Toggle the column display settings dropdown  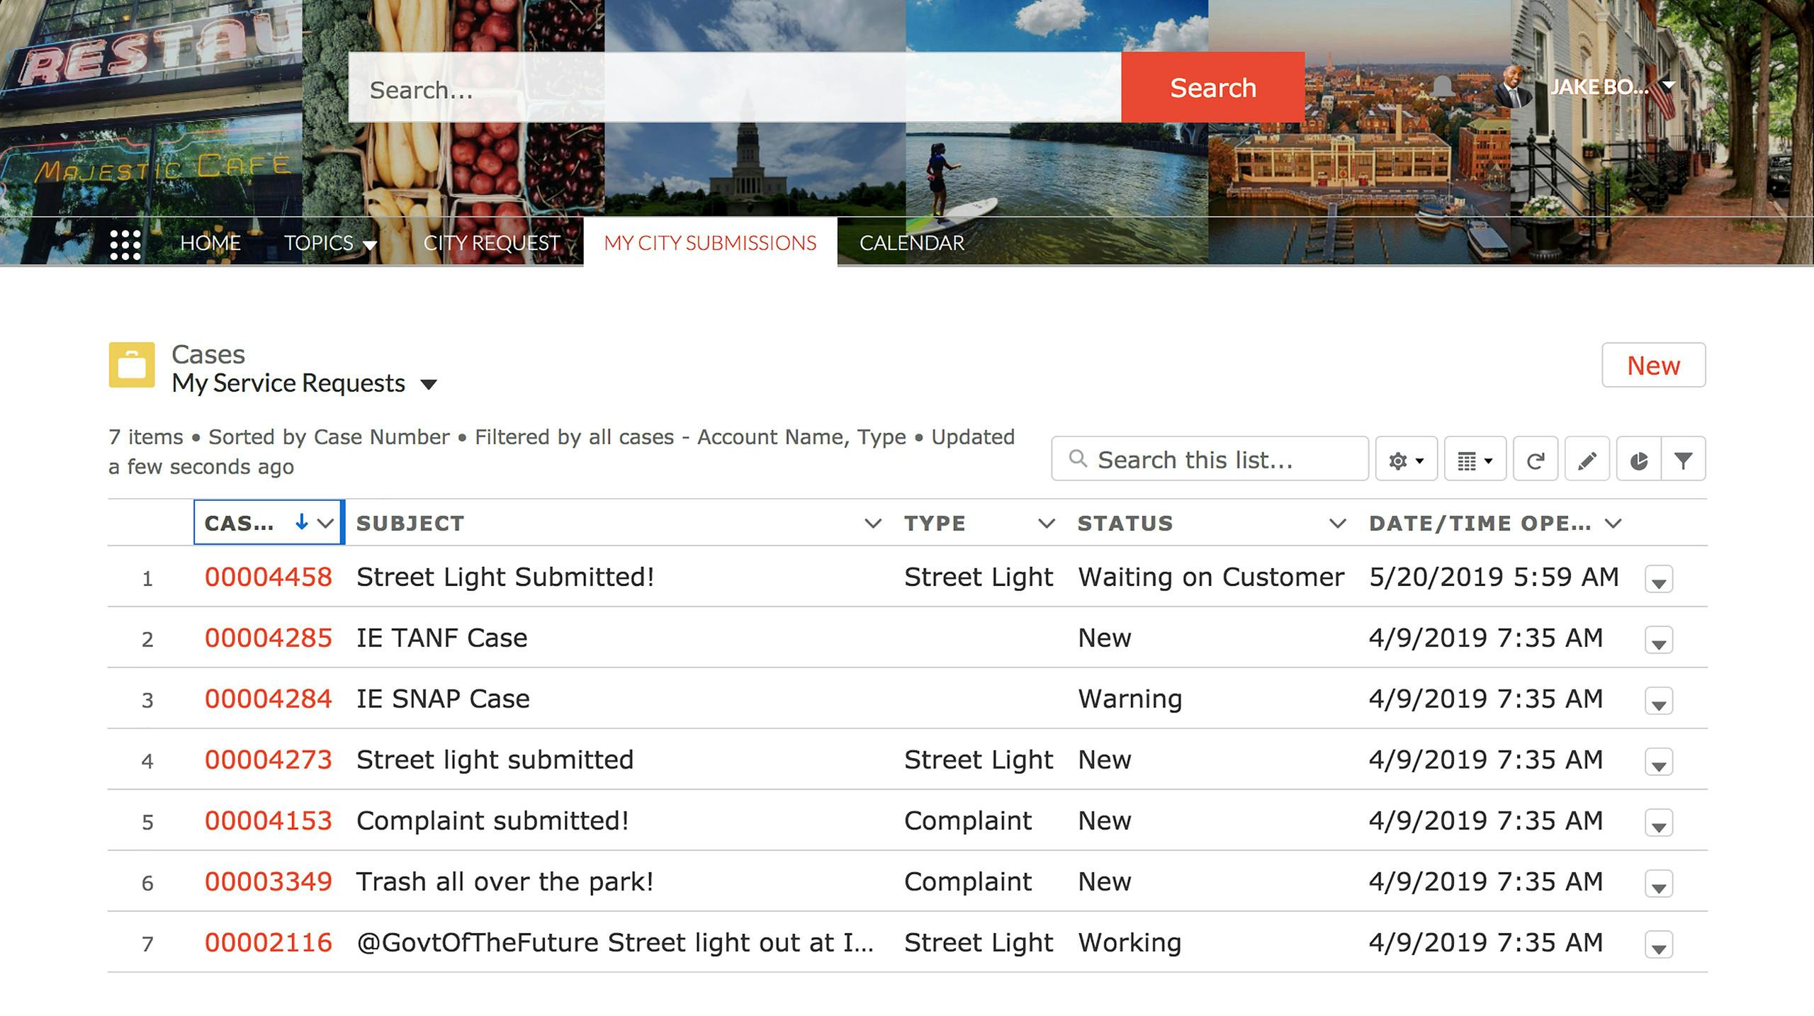click(1474, 459)
